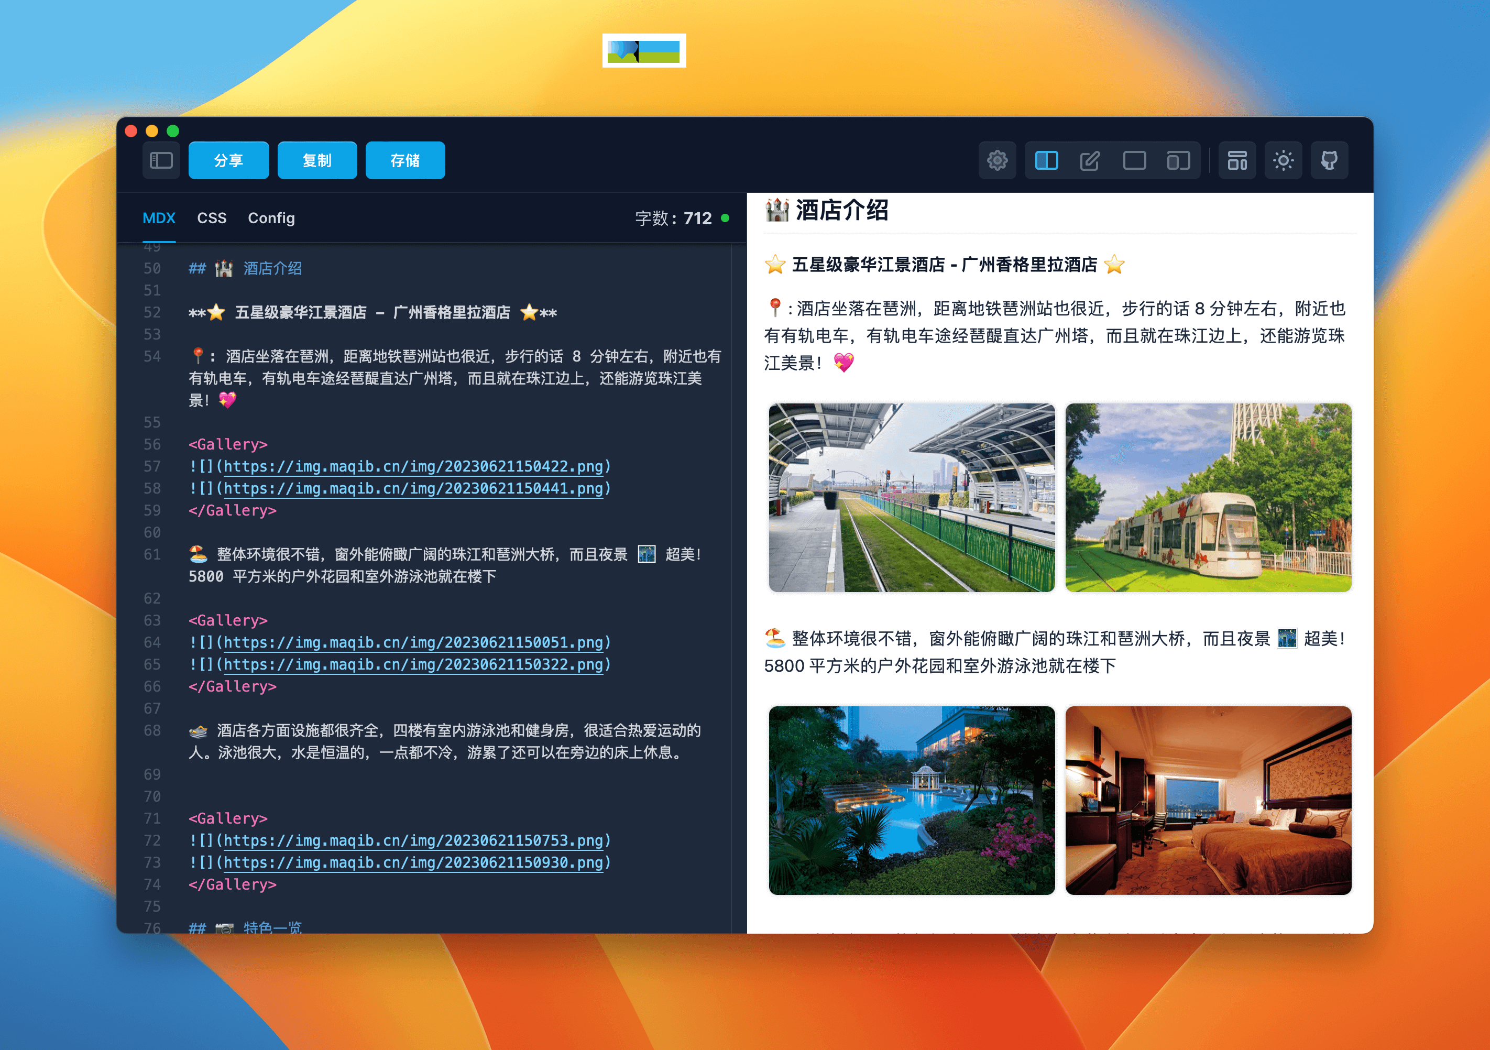Switch to the MDX tab
The image size is (1490, 1050).
point(159,218)
